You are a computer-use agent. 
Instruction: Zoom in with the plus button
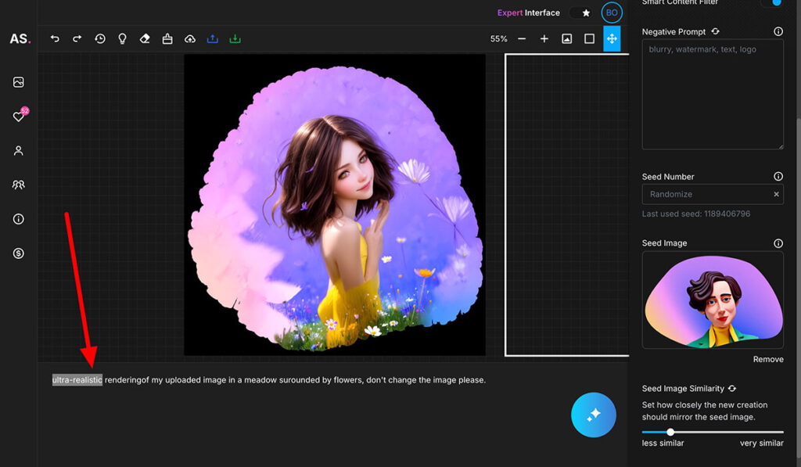click(x=544, y=39)
